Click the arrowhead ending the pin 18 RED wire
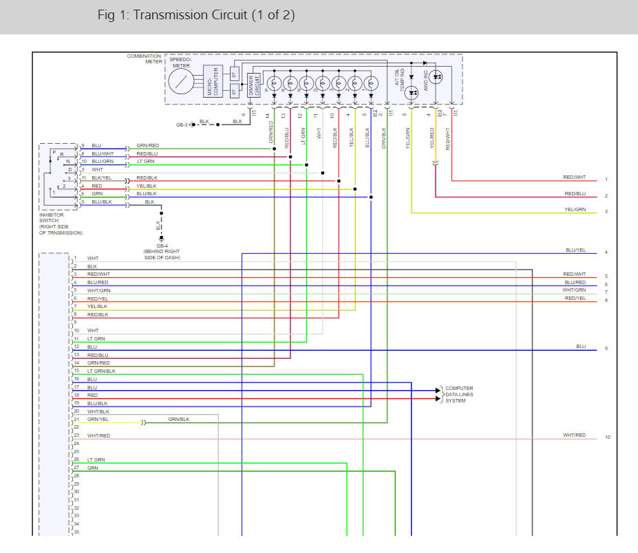Viewport: 638px width, 553px height. 438,398
